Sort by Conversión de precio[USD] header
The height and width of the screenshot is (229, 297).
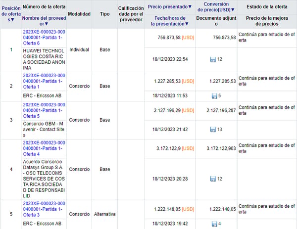[x=216, y=7]
